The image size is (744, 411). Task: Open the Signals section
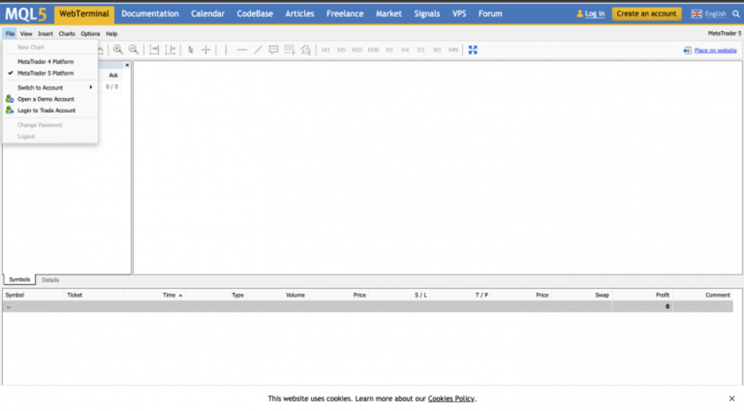click(x=427, y=14)
